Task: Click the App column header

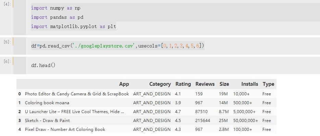Action: click(x=124, y=84)
